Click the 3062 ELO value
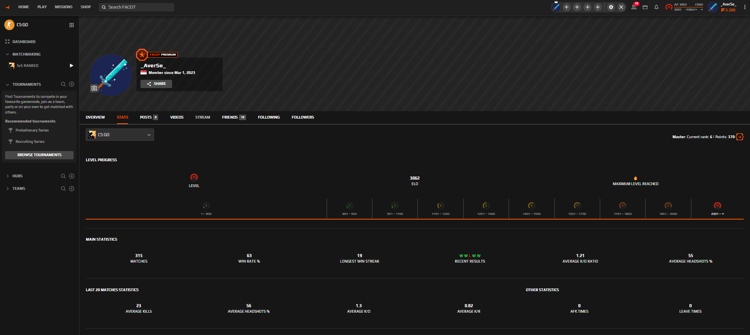The height and width of the screenshot is (335, 750). pyautogui.click(x=415, y=178)
